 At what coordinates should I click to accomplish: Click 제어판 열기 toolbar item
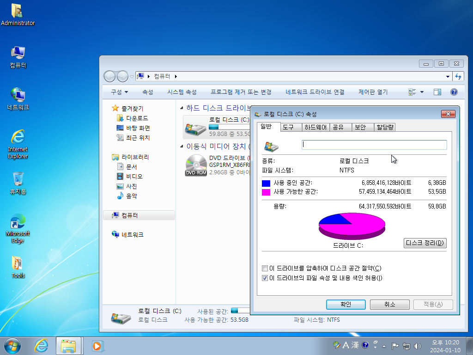373,92
